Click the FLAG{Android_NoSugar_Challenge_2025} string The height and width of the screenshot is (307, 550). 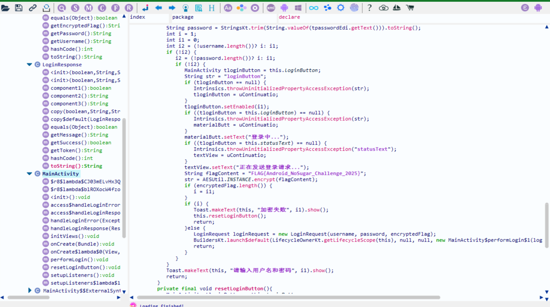pos(307,173)
